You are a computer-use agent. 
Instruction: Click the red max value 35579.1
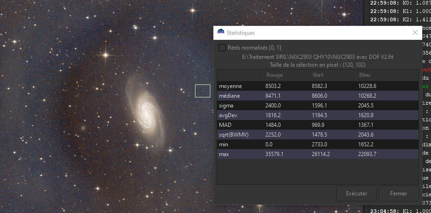pyautogui.click(x=274, y=154)
